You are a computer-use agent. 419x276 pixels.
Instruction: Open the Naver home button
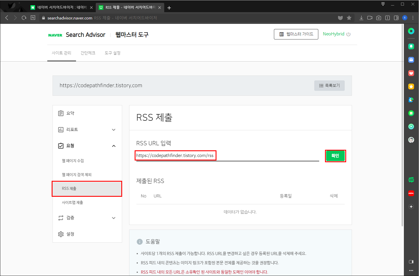[x=33, y=18]
